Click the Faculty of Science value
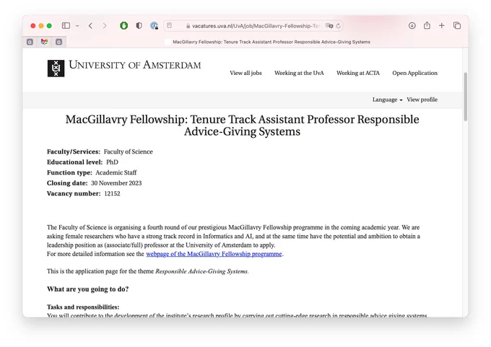The width and height of the screenshot is (491, 347). click(x=129, y=151)
